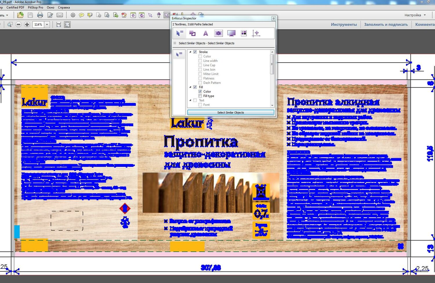Open the Заполнить и подписать pane
435x283 pixels.
[386, 25]
